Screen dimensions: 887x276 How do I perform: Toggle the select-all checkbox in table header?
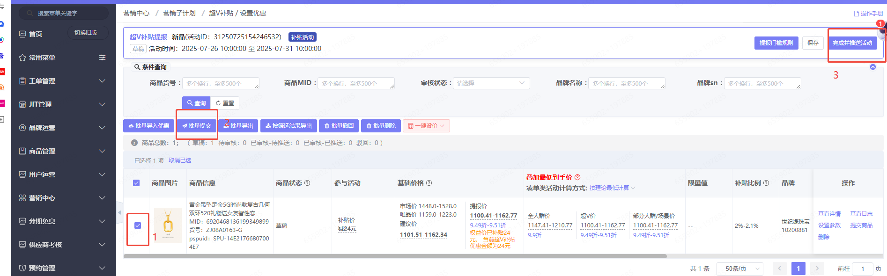point(136,183)
